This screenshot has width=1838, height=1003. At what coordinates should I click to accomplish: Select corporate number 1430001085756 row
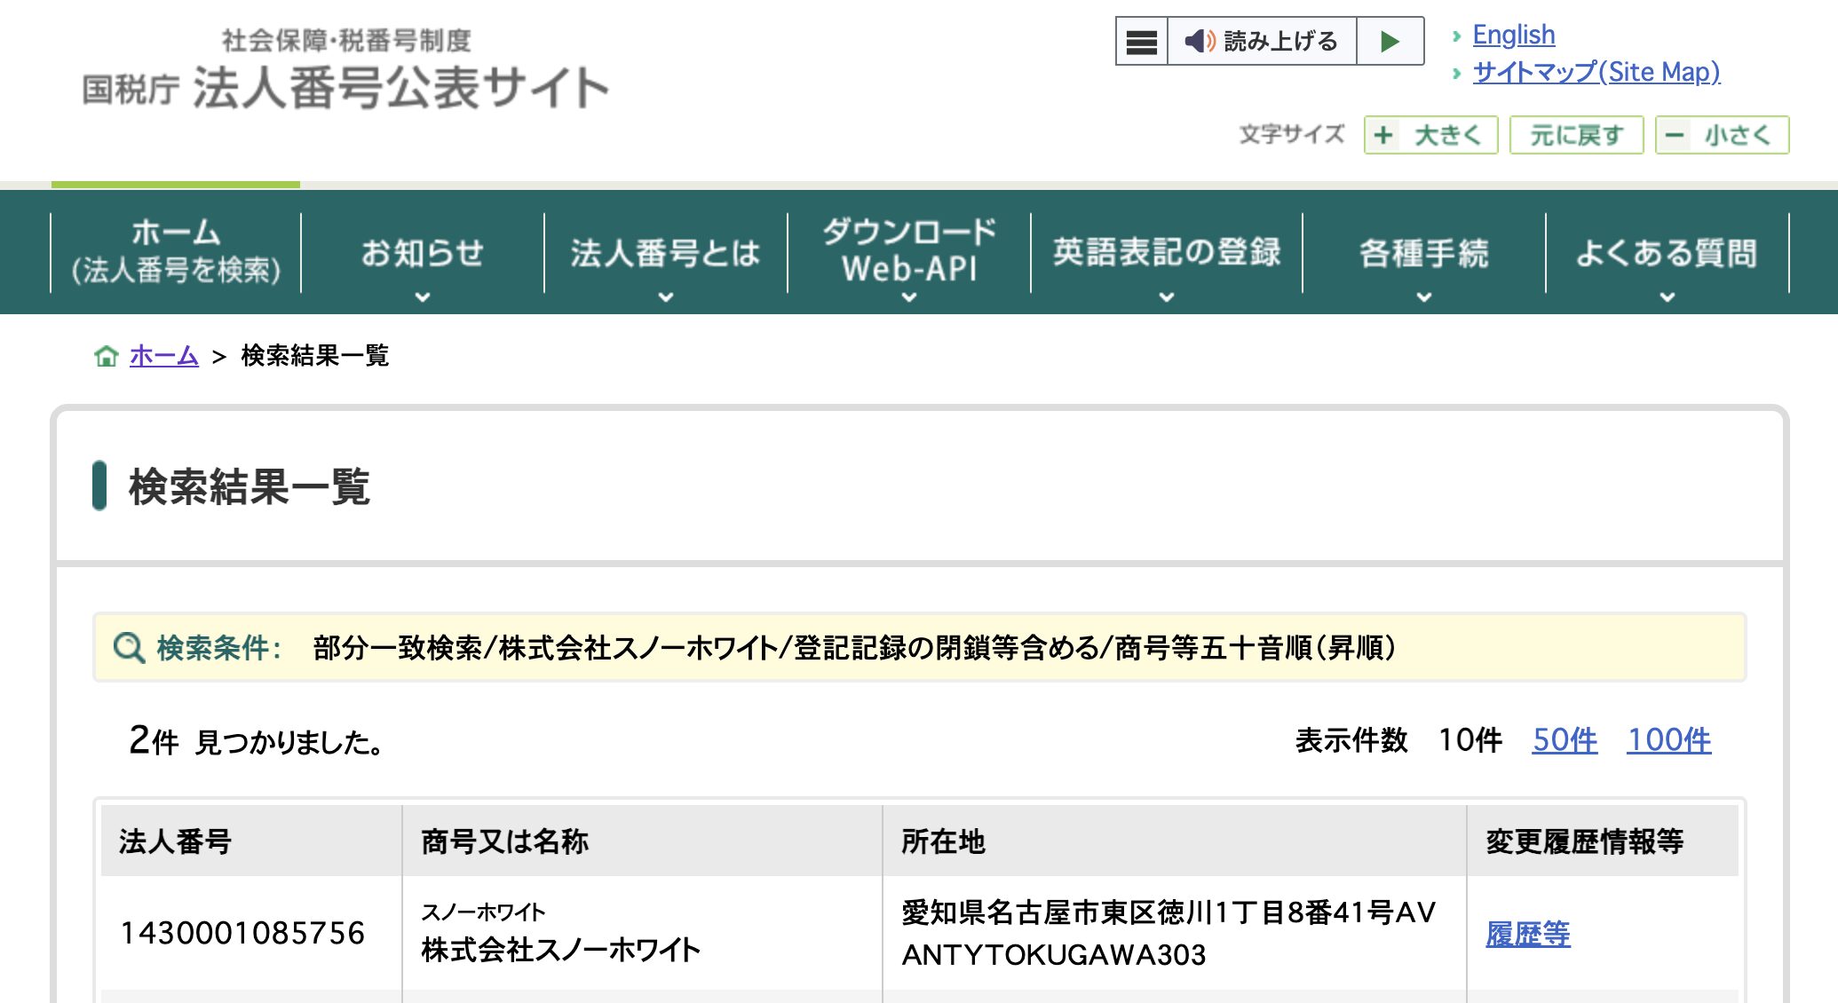[244, 934]
